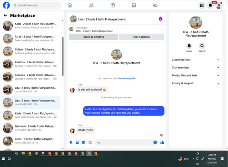Open the emoji picker in message box

coord(155,142)
